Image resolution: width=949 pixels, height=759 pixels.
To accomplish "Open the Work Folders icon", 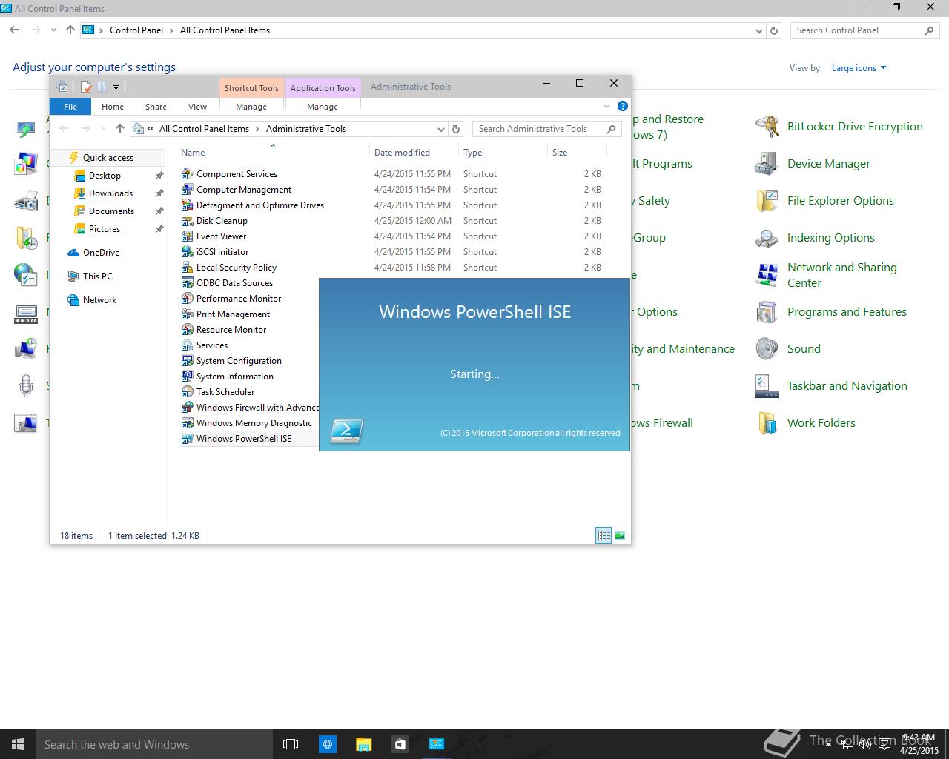I will [767, 423].
